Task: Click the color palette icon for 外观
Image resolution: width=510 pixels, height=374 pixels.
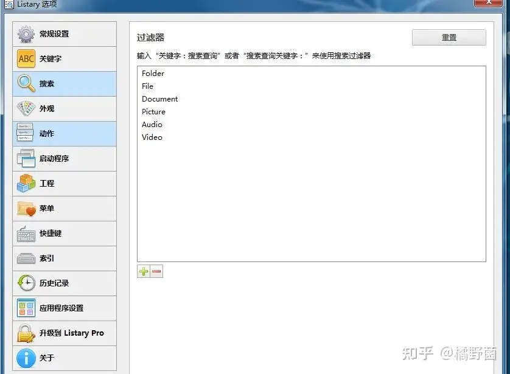Action: pyautogui.click(x=26, y=108)
